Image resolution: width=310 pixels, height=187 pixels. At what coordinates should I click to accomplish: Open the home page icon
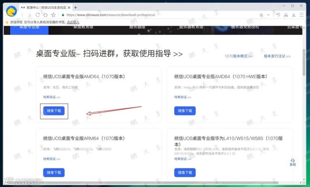click(x=45, y=15)
